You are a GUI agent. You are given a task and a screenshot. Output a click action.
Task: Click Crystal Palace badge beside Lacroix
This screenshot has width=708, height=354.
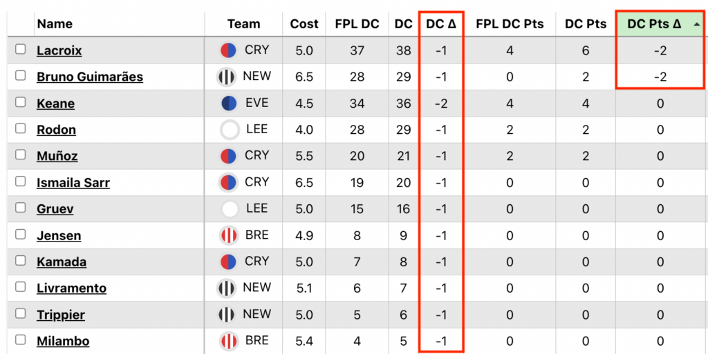tap(228, 50)
